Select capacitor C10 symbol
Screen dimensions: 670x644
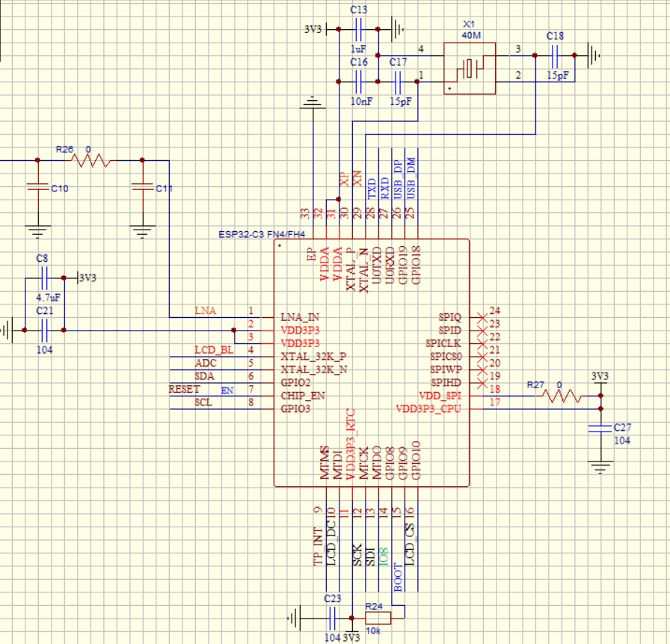[37, 187]
